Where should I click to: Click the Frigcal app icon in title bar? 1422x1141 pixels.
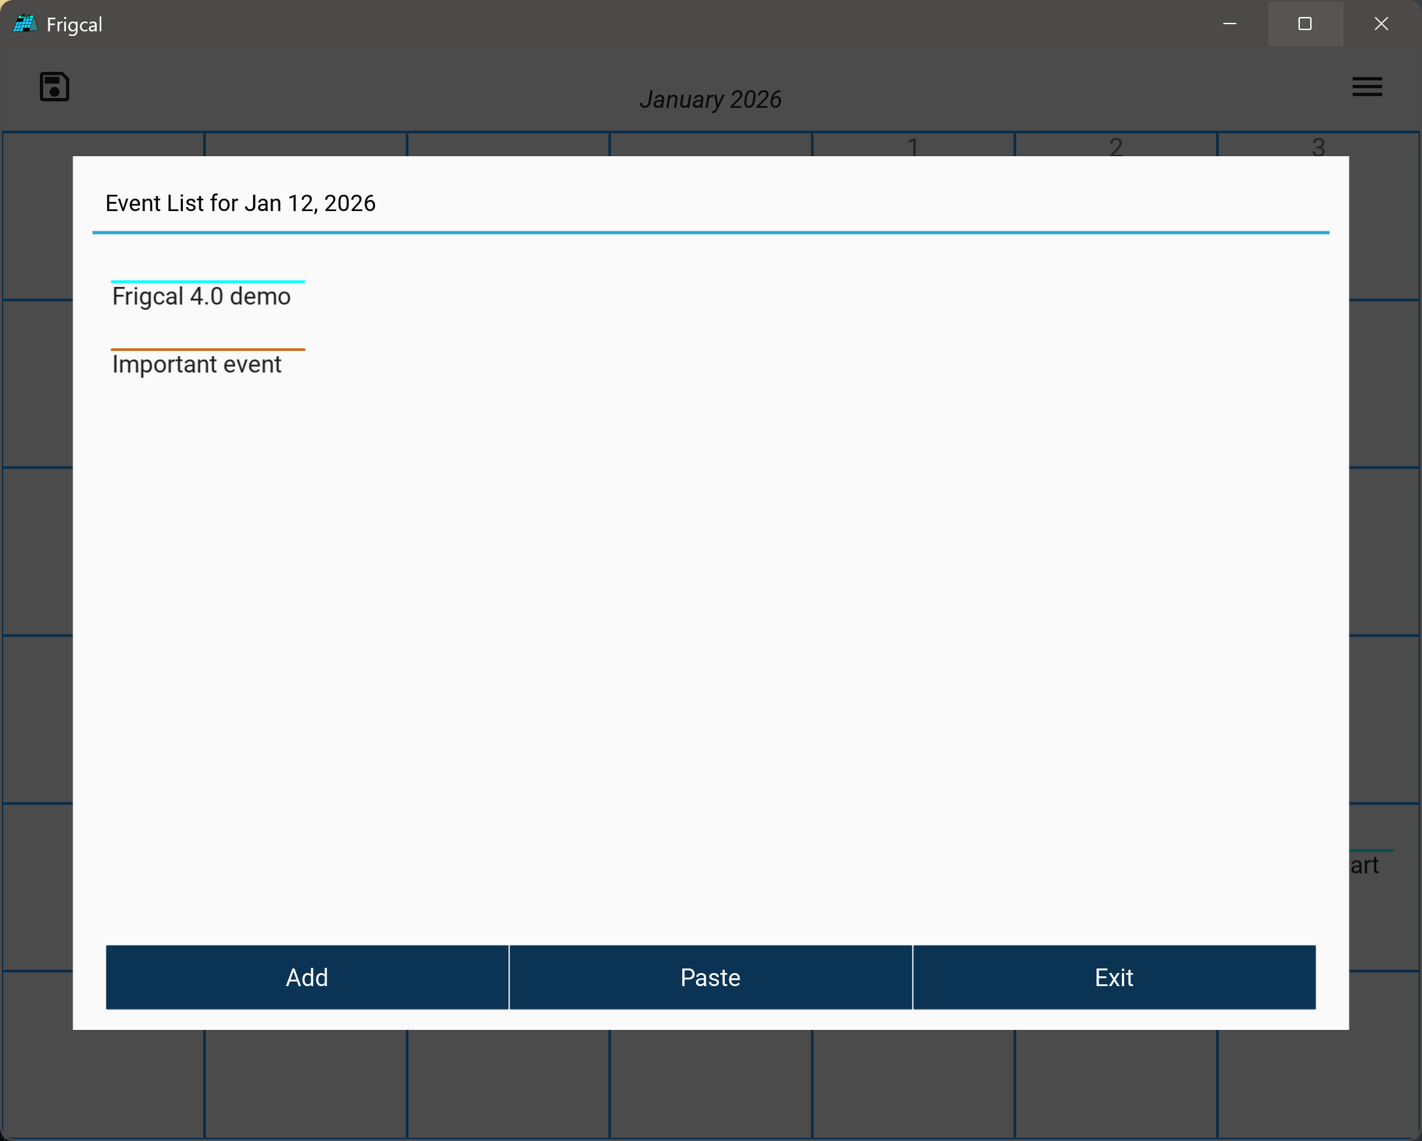click(x=25, y=24)
